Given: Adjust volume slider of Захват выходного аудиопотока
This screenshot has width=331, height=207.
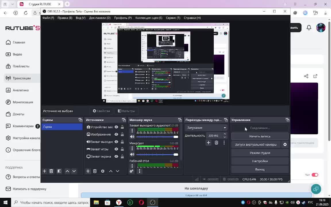Looking at the screenshot, I should (157, 137).
